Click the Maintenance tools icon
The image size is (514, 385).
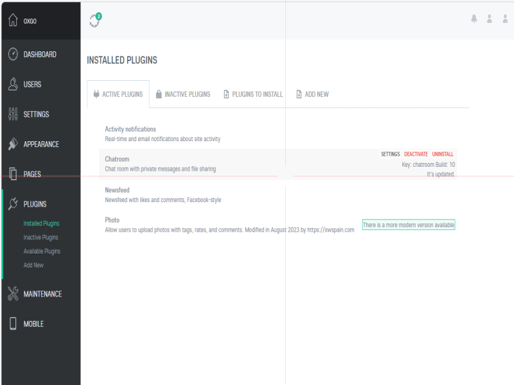point(13,294)
